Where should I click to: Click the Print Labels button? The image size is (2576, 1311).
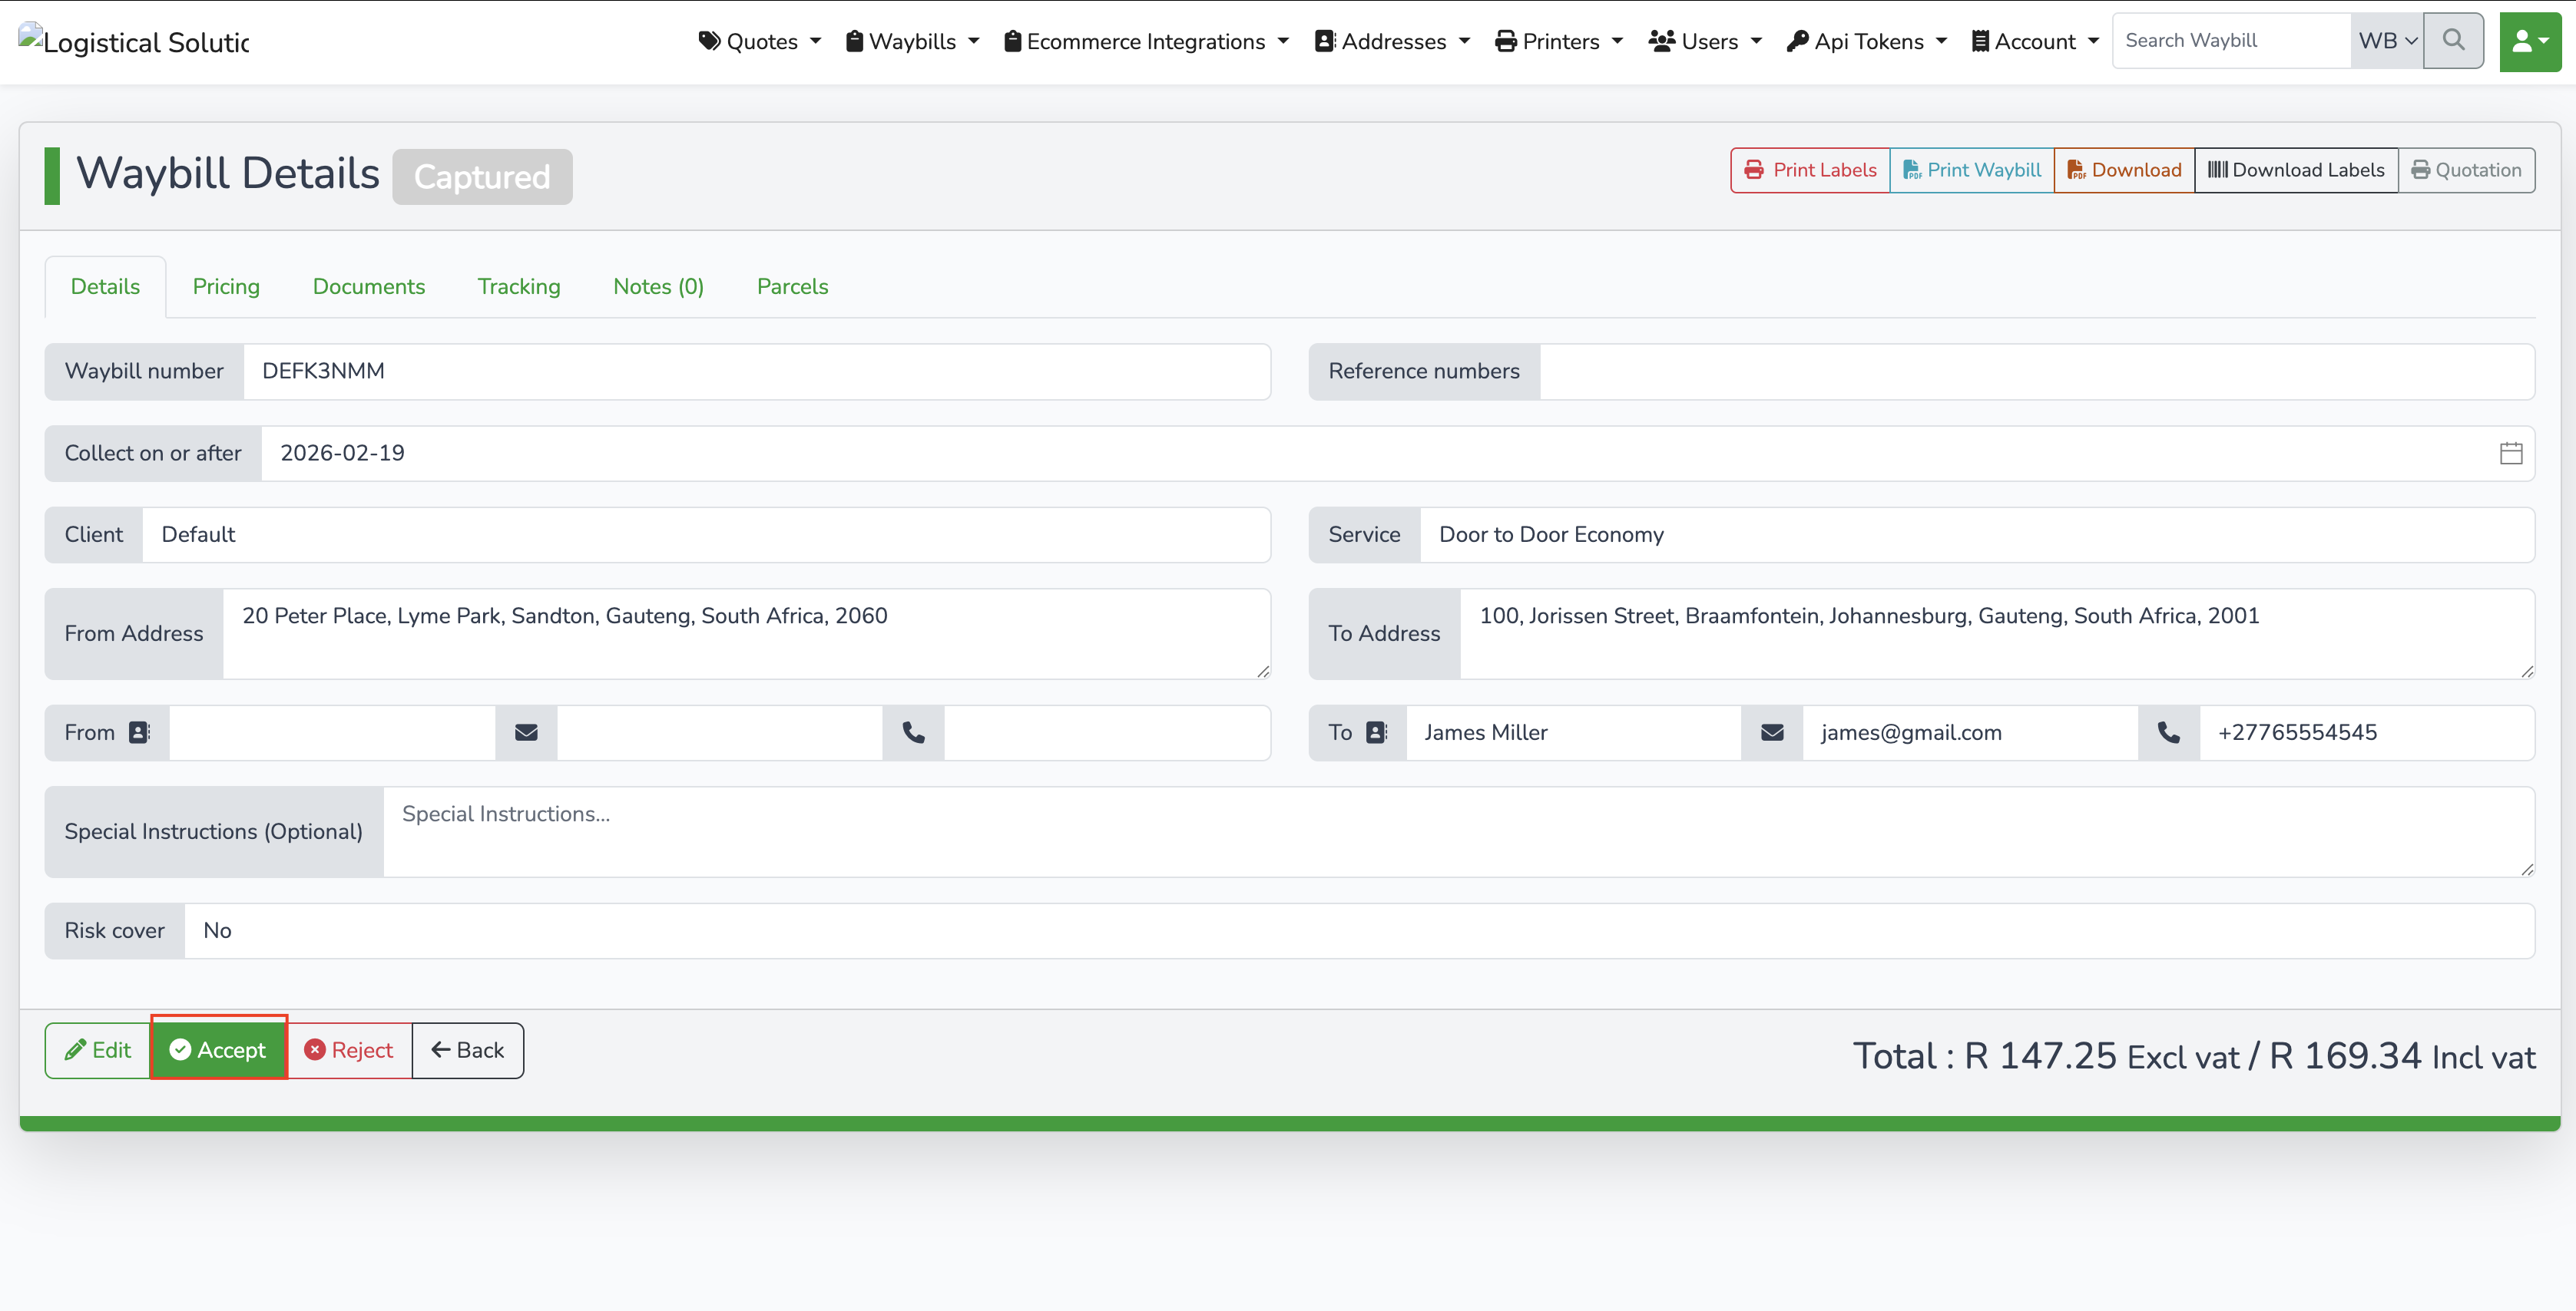pyautogui.click(x=1810, y=170)
